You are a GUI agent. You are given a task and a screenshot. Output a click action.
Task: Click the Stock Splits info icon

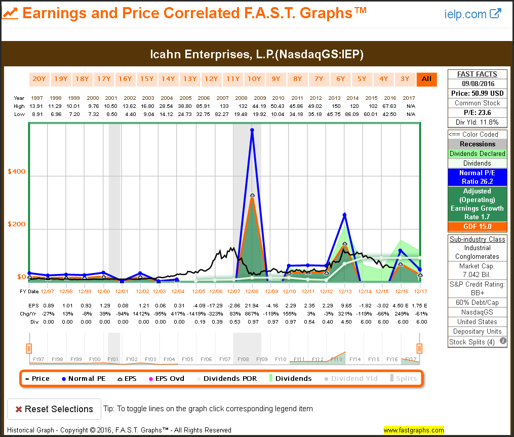(503, 341)
